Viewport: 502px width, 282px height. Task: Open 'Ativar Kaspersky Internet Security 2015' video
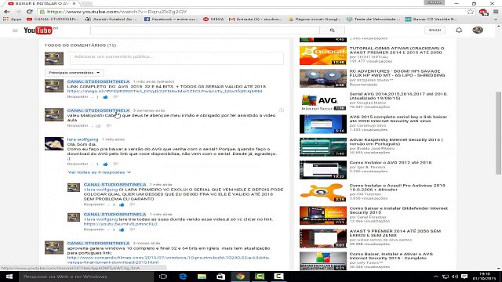[x=396, y=142]
